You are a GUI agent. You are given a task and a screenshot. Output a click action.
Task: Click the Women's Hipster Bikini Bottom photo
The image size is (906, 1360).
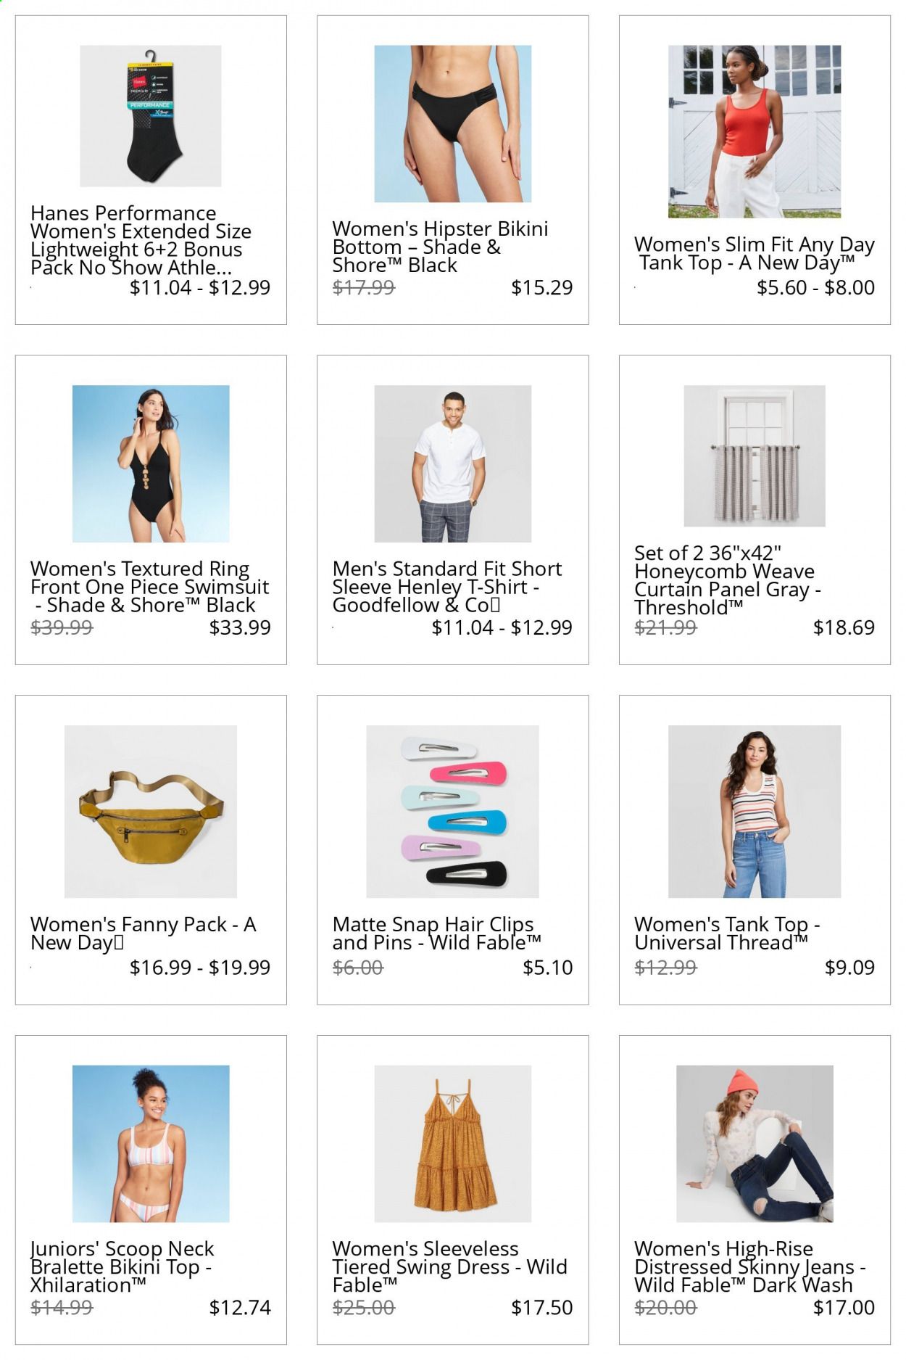[452, 123]
